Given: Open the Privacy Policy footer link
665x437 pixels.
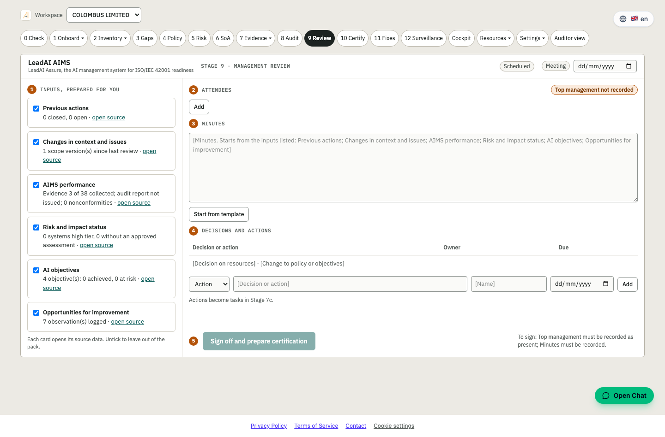Looking at the screenshot, I should [269, 426].
